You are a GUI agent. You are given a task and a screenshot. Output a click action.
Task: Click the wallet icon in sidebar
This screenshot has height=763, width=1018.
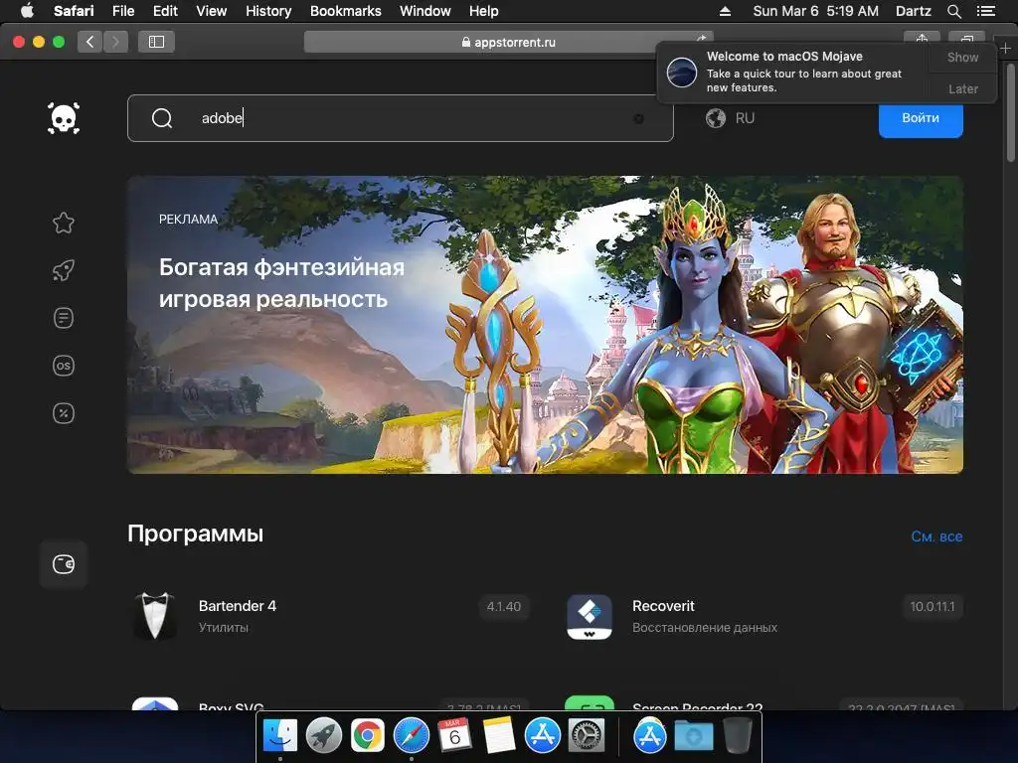64,564
